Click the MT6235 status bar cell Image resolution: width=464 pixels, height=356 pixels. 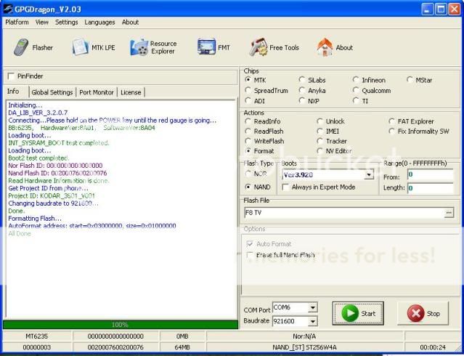(37, 336)
